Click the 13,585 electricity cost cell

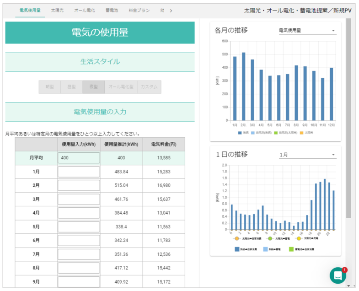point(164,158)
